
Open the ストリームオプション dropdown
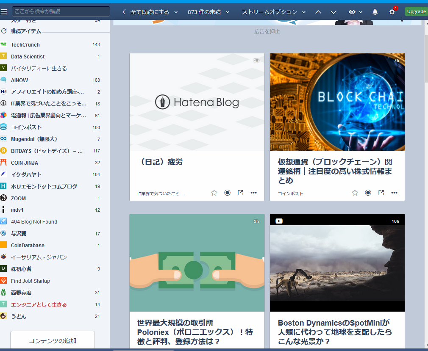tap(273, 12)
